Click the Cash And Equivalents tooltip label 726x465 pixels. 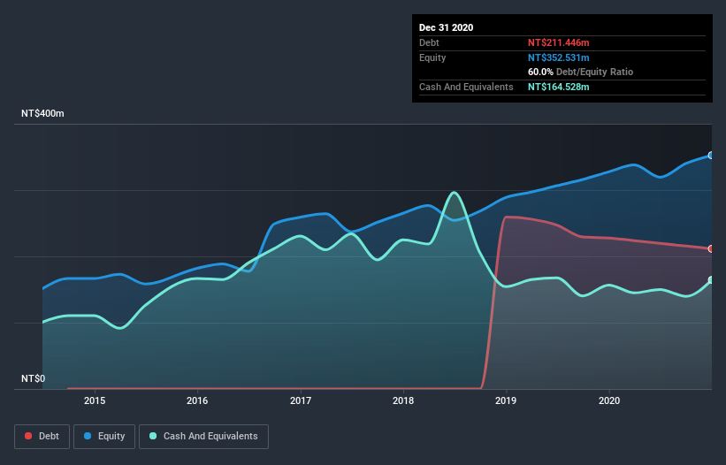tap(466, 87)
